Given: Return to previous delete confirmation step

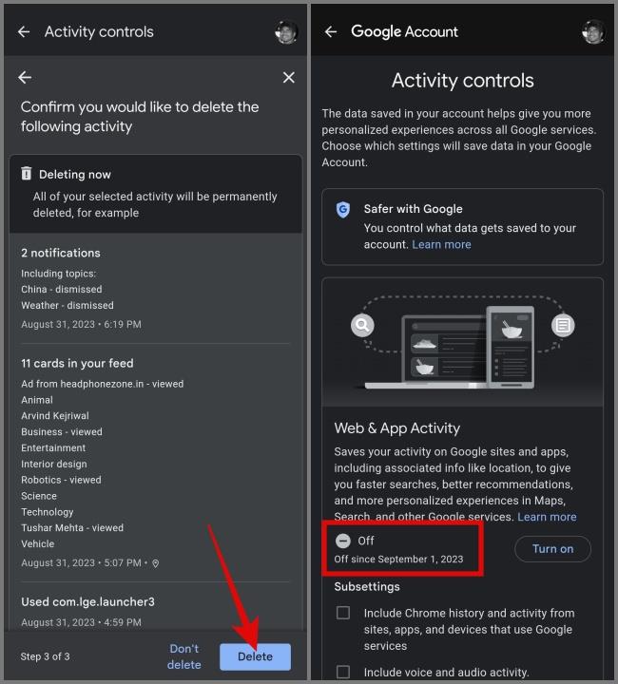Looking at the screenshot, I should (x=25, y=78).
